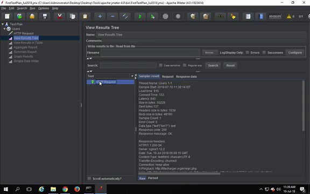
Task: Select the Sampler result tab
Action: pos(149,76)
